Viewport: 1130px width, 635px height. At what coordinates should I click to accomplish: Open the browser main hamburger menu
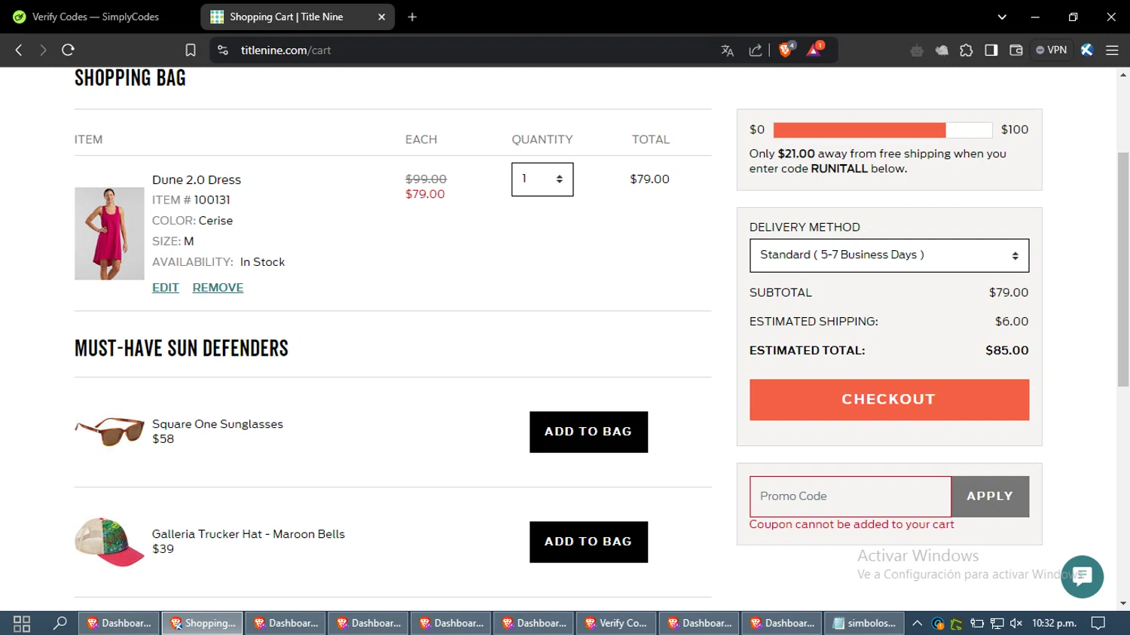pos(1112,50)
